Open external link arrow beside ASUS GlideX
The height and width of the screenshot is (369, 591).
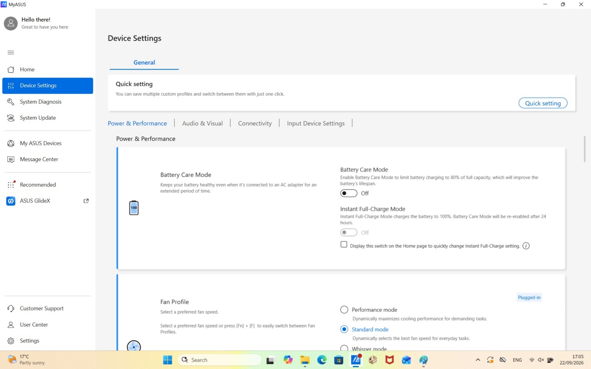[x=86, y=201]
